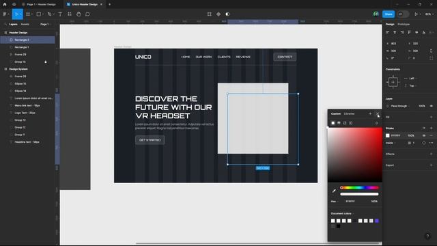
Task: Add an export setting with plus button
Action: 431,165
